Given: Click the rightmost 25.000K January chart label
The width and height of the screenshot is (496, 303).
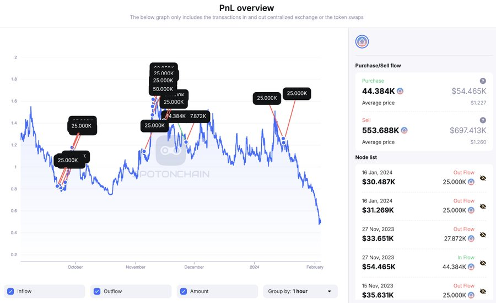Looking at the screenshot, I should tap(296, 93).
